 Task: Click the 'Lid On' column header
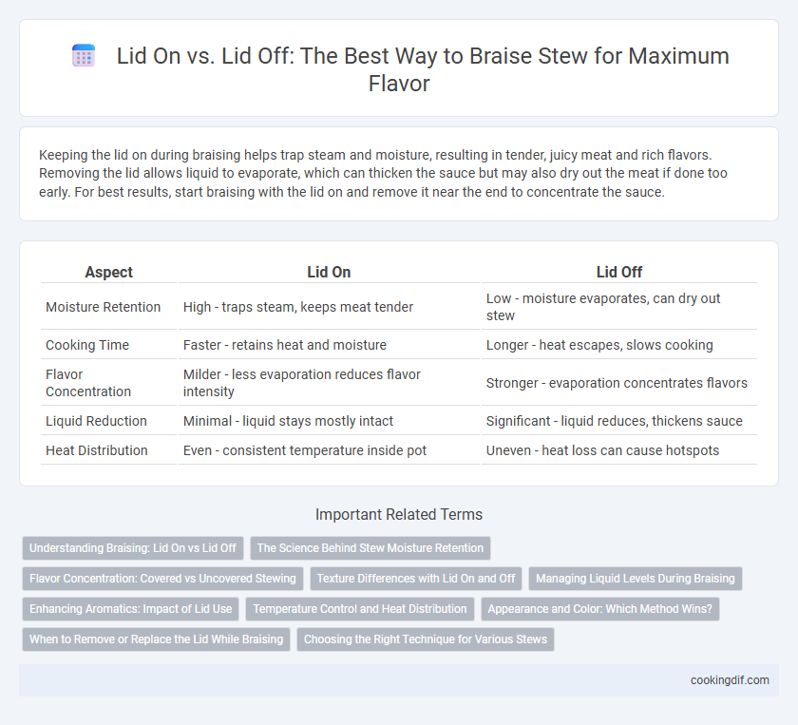point(329,272)
